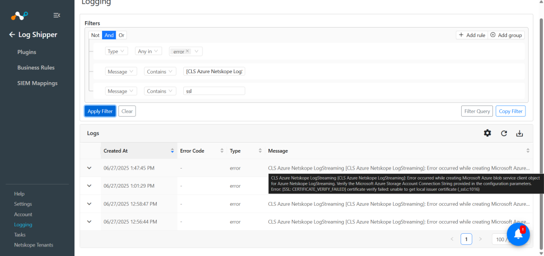Expand the 1:01:29 PM log row
Viewport: 544px width, 256px height.
[89, 186]
